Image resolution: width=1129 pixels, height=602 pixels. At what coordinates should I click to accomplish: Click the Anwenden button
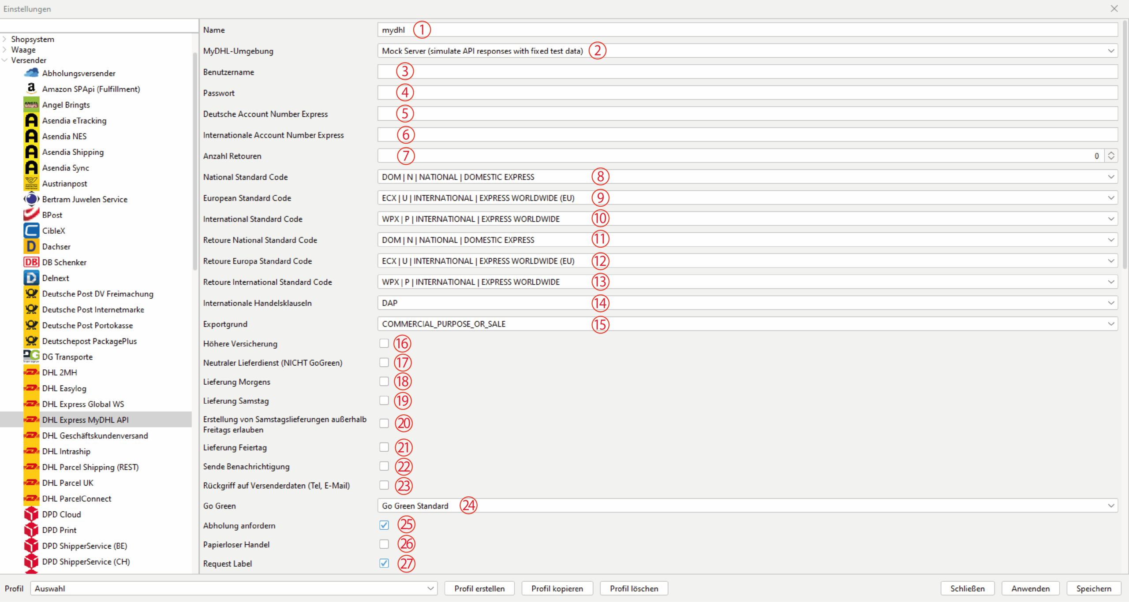pyautogui.click(x=1030, y=588)
